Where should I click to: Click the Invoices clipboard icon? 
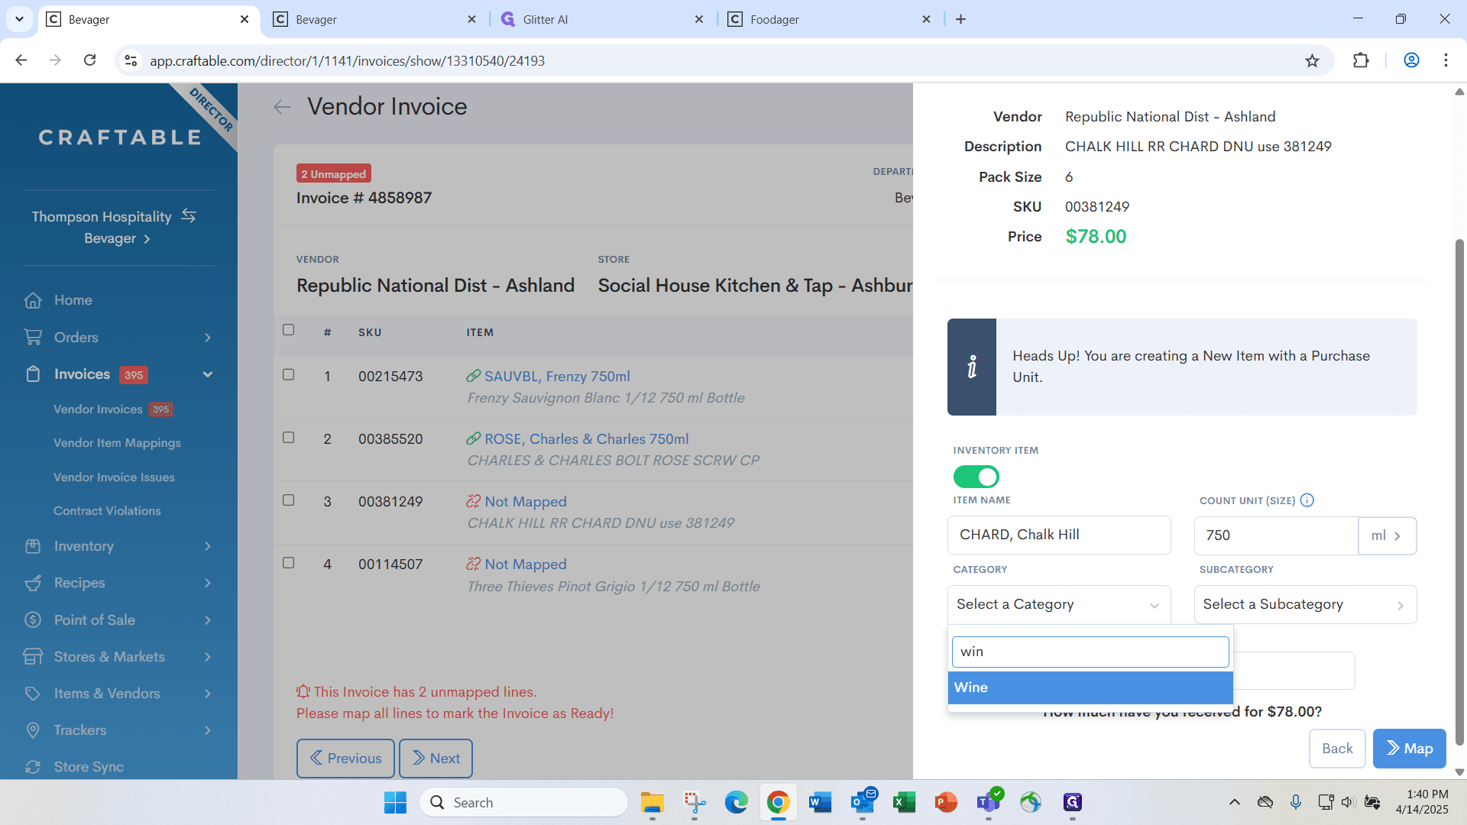(33, 374)
